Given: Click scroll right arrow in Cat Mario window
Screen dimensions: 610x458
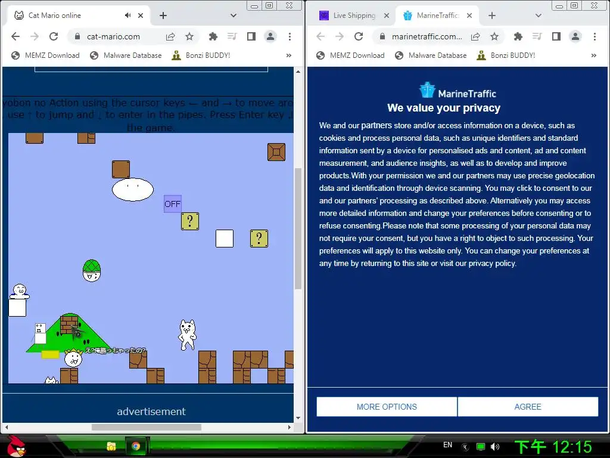Looking at the screenshot, I should pos(289,427).
